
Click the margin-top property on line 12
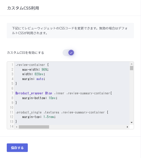pyautogui.click(x=31, y=117)
